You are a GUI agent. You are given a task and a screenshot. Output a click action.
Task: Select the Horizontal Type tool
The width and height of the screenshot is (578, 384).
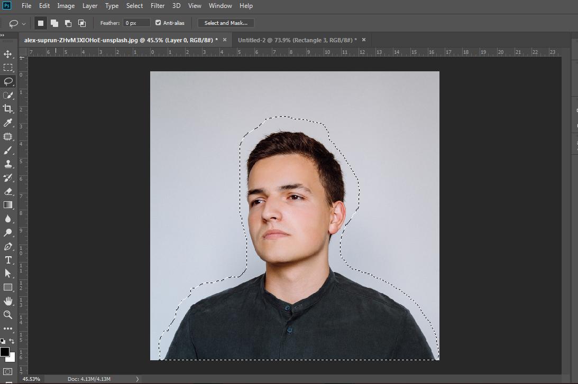(8, 260)
